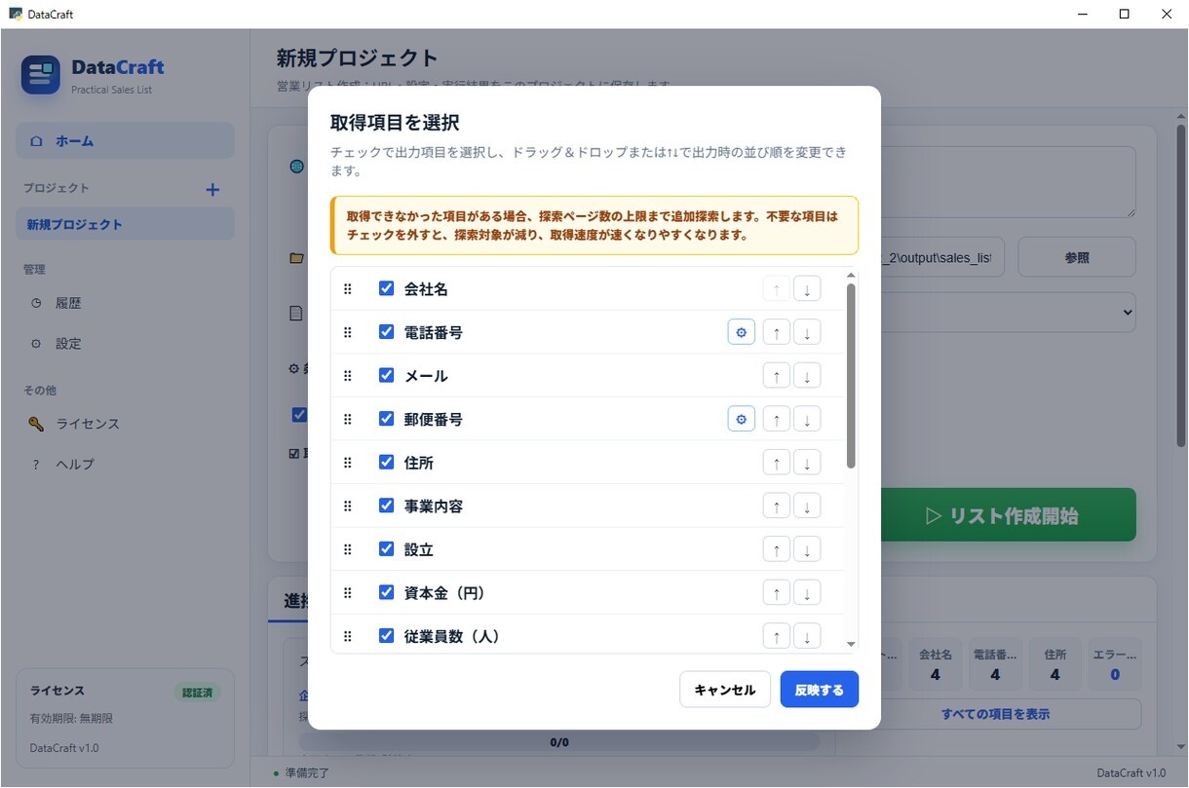Move 電話番号 down with arrow

click(x=807, y=332)
